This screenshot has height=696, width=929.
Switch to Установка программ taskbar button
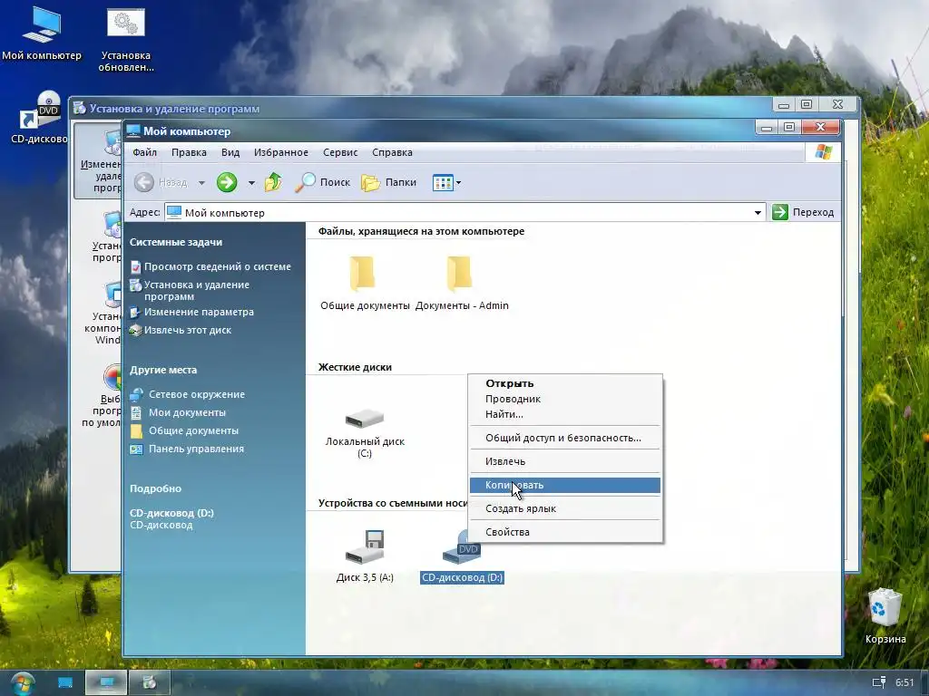pyautogui.click(x=150, y=683)
